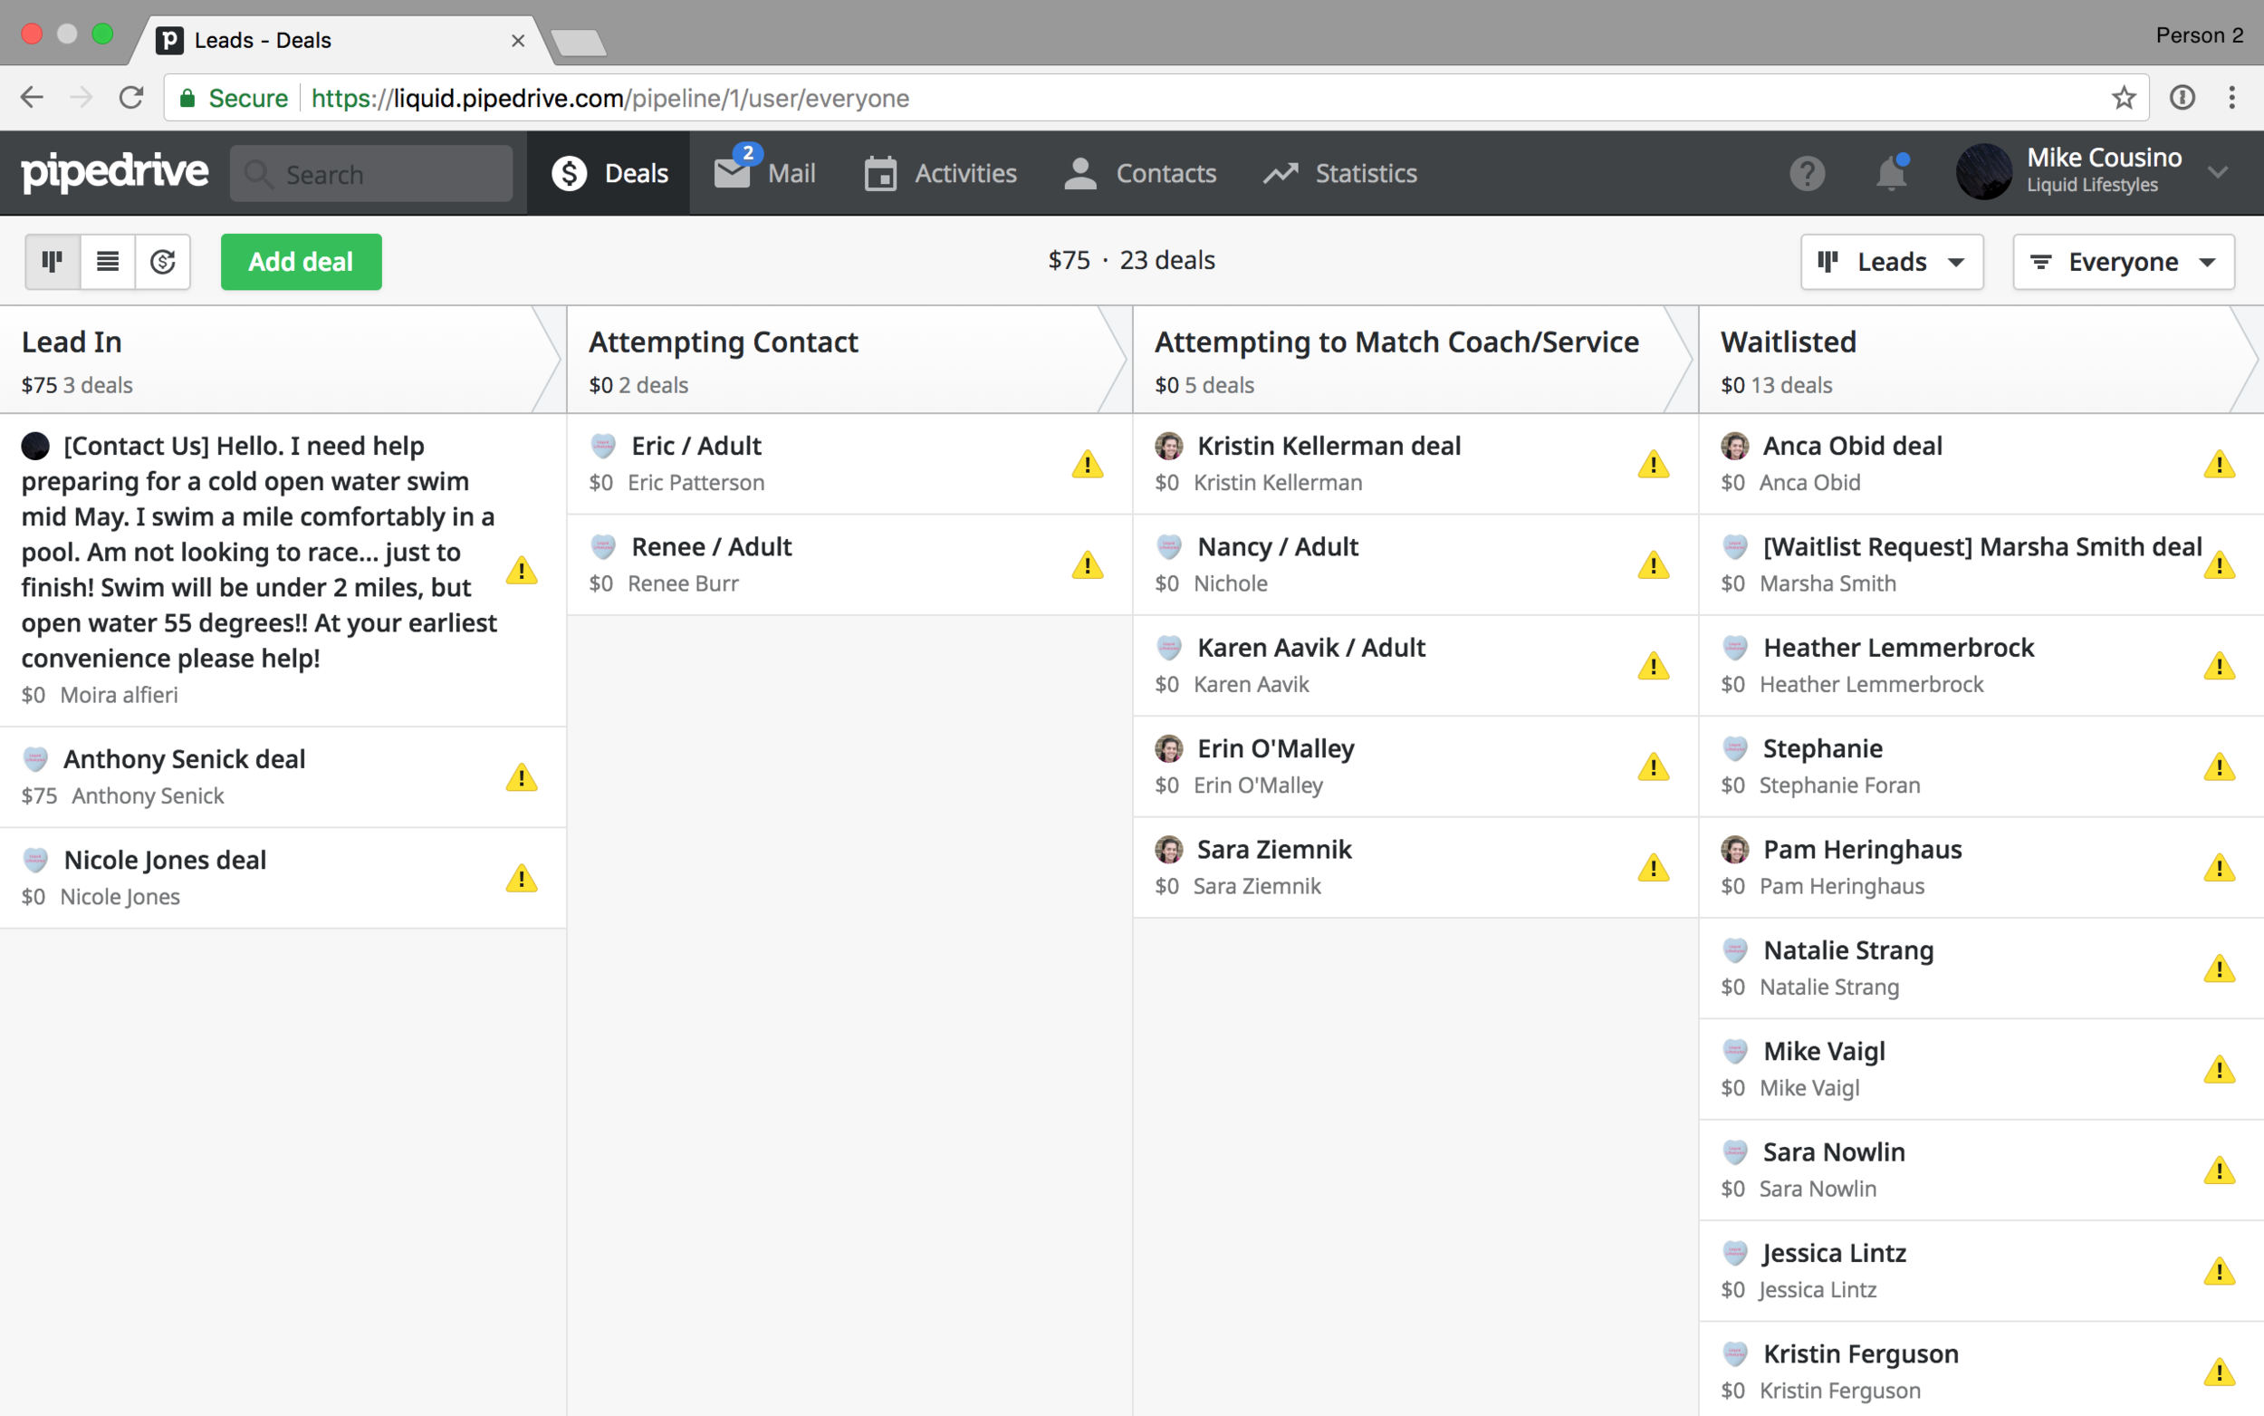Click warning icon on Nancy / Adult deal

click(1654, 565)
